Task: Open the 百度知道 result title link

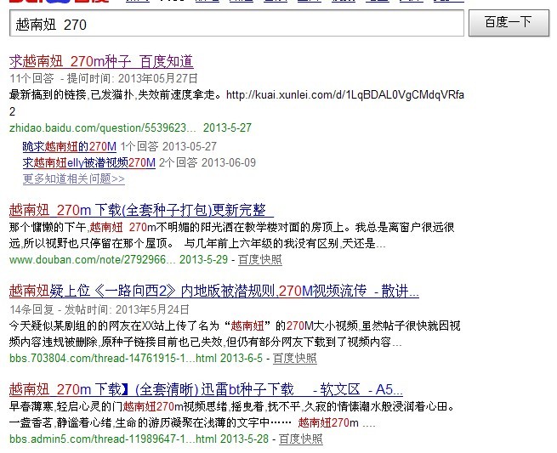Action: click(101, 62)
